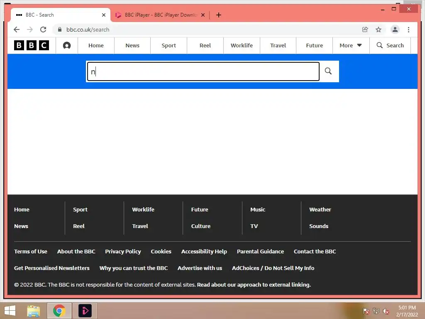
Task: Open footer Worklife link
Action: (143, 209)
